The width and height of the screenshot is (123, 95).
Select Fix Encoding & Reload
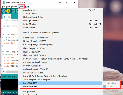point(60,17)
